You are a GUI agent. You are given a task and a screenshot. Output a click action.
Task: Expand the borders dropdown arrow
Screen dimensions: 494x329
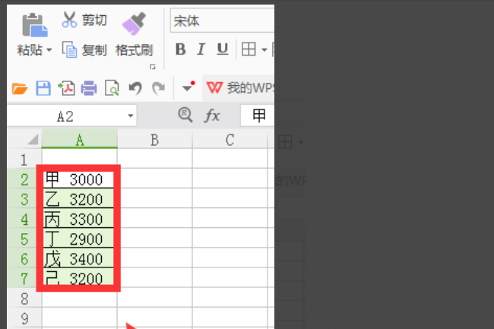click(x=264, y=49)
